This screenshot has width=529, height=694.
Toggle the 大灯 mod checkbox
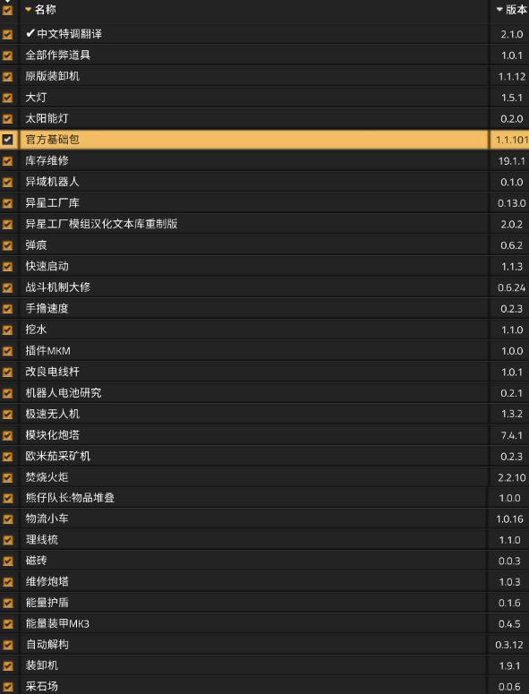(7, 98)
